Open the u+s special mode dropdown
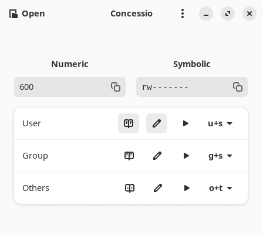Image resolution: width=263 pixels, height=235 pixels. 220,123
